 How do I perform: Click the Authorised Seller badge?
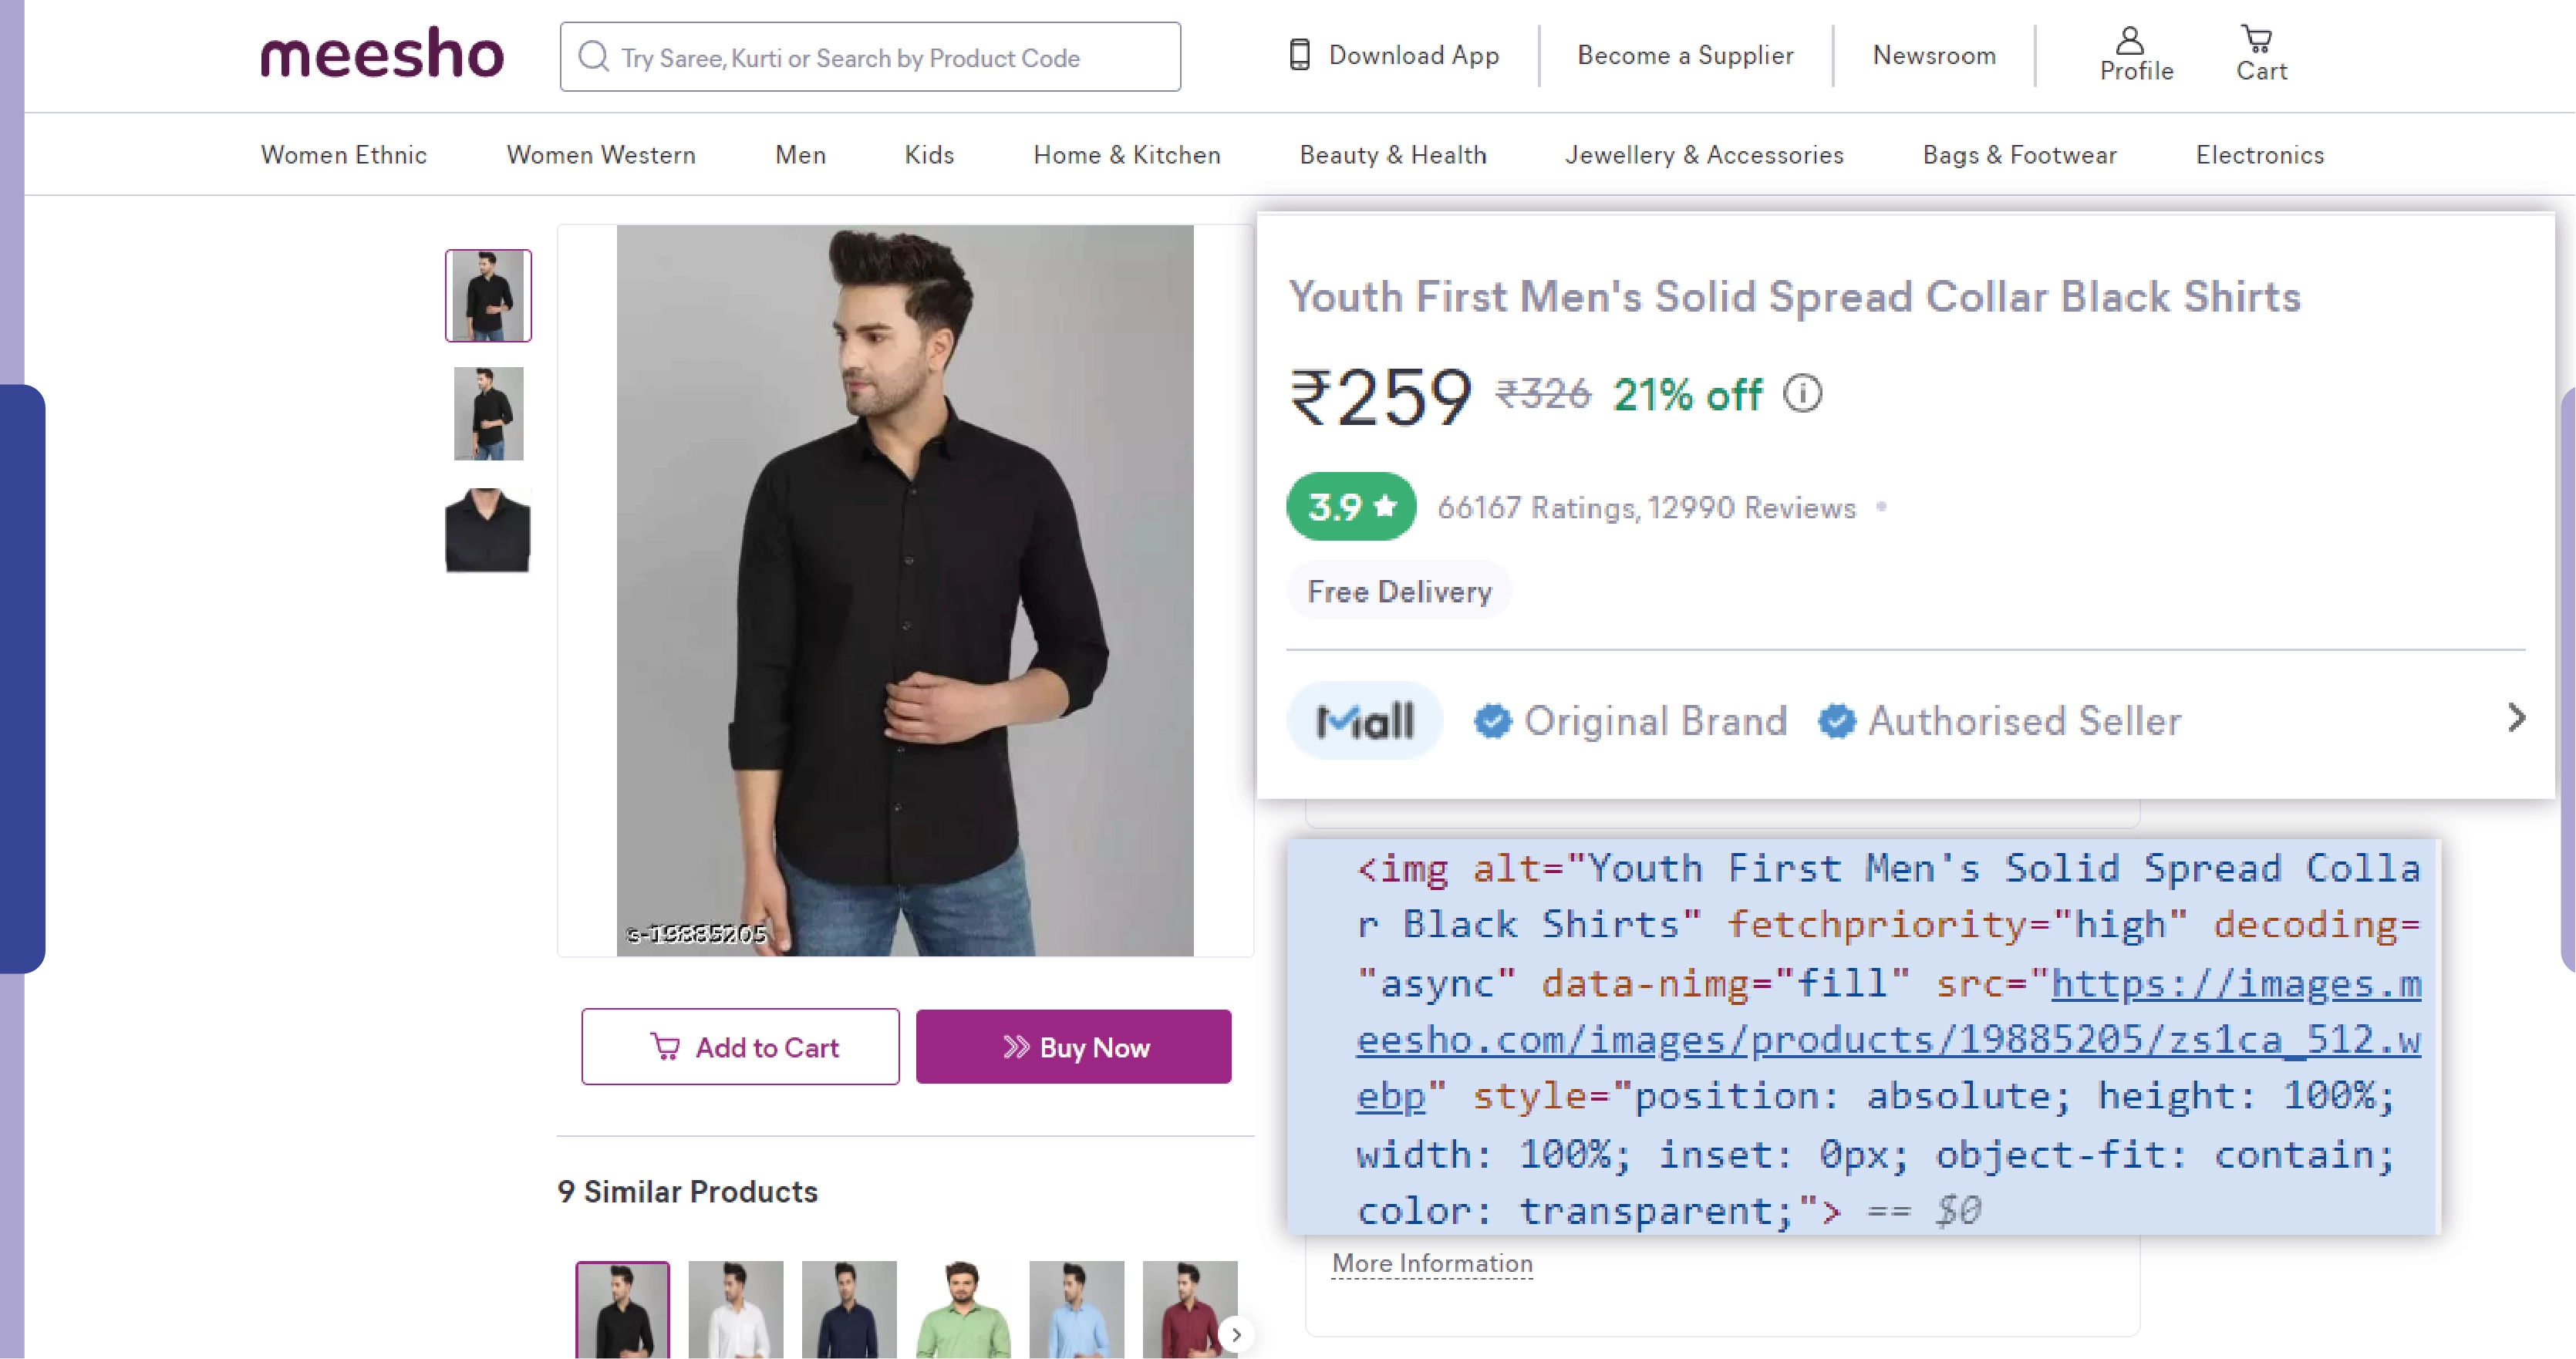(x=1837, y=720)
